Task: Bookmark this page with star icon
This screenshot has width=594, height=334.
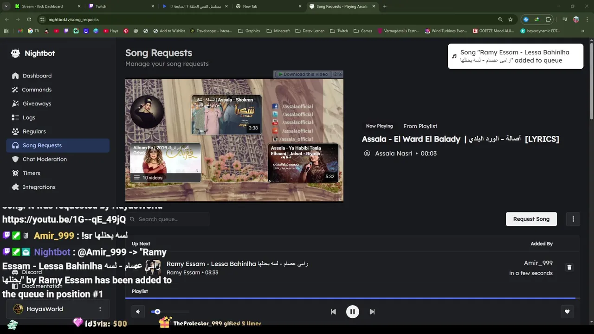Action: (510, 19)
